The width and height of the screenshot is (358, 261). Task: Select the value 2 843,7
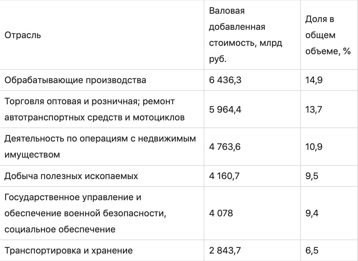225,251
